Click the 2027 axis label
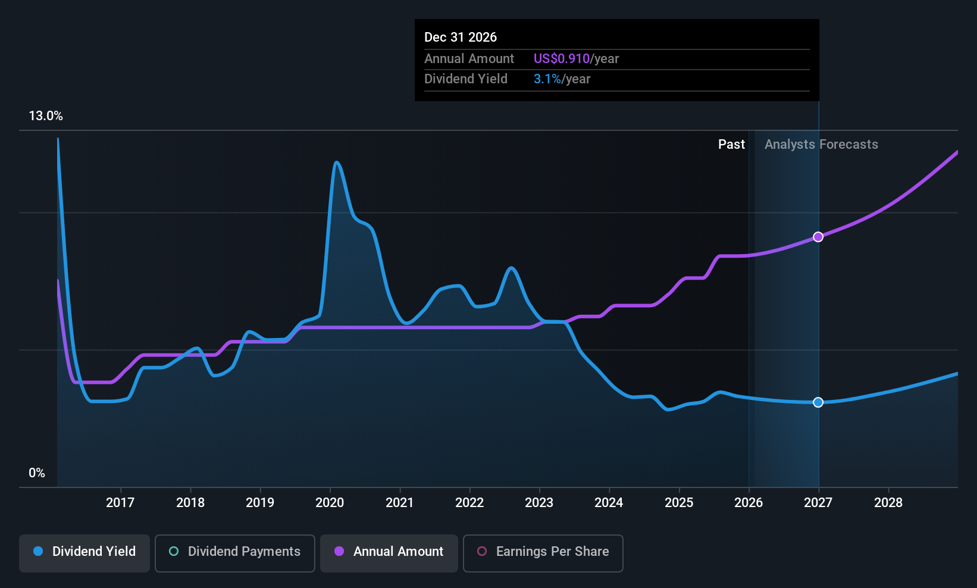 (818, 502)
